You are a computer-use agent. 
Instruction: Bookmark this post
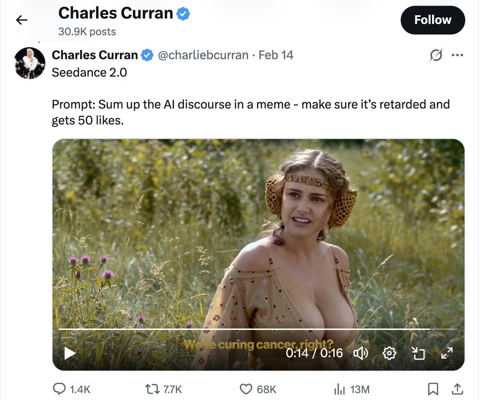tap(433, 389)
